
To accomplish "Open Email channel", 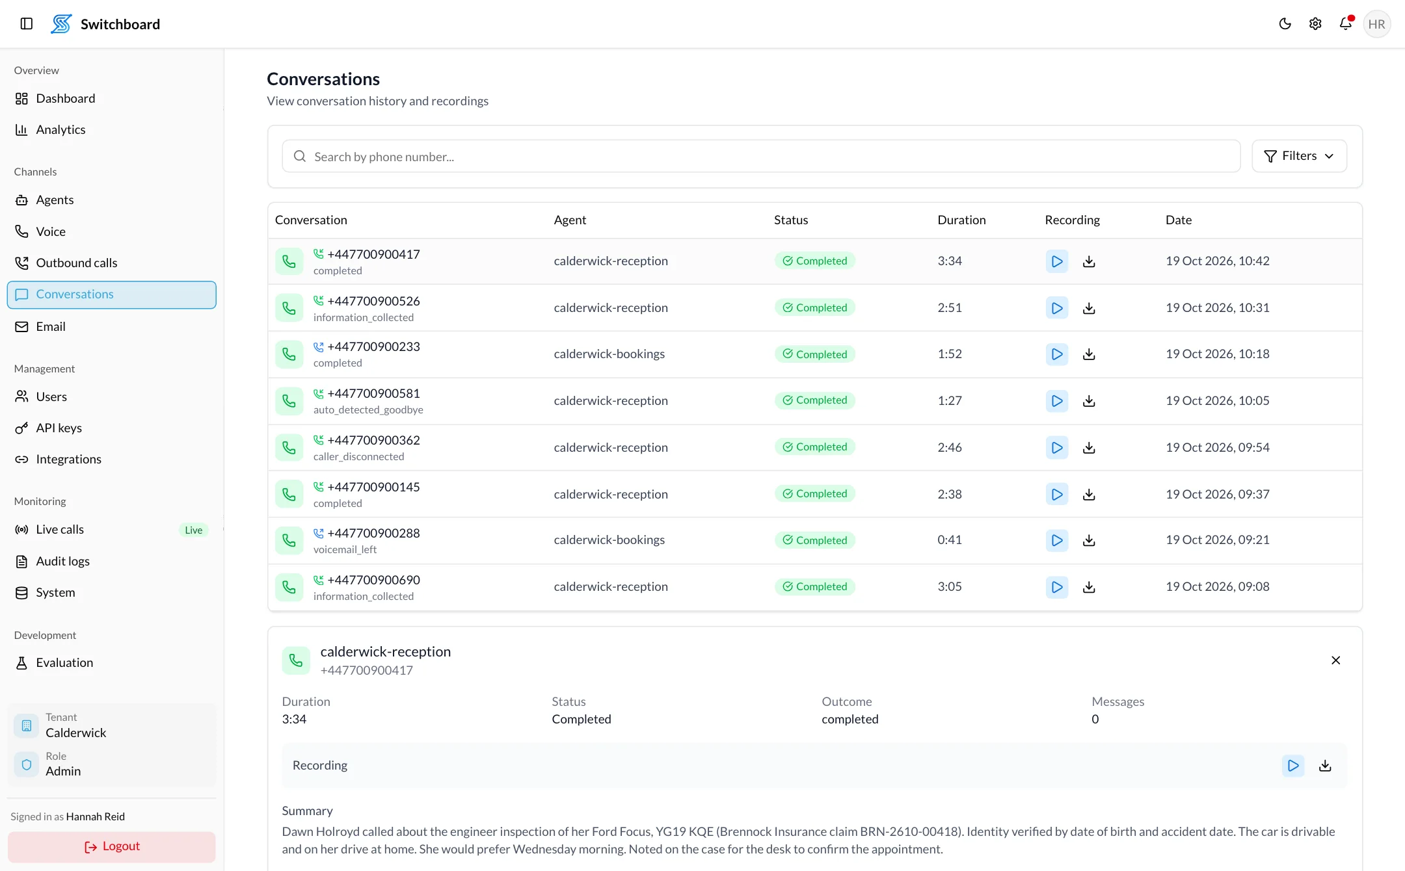I will tap(111, 326).
